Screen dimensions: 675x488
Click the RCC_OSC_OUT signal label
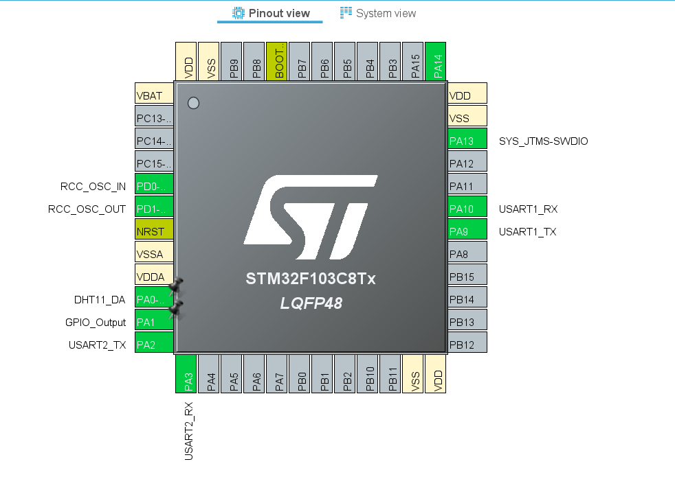click(x=87, y=209)
